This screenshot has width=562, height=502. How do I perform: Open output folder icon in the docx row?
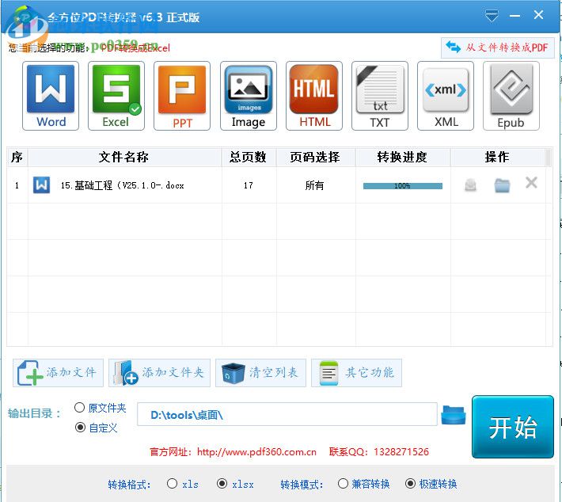(x=502, y=185)
